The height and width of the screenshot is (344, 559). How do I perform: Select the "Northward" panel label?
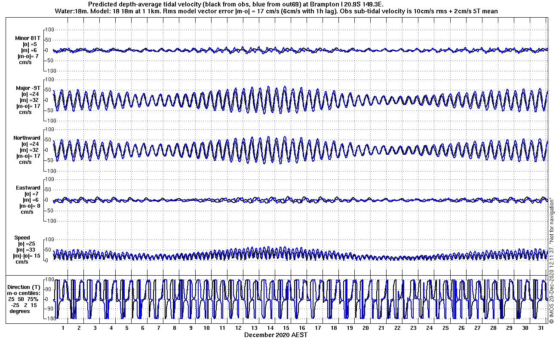pyautogui.click(x=27, y=138)
